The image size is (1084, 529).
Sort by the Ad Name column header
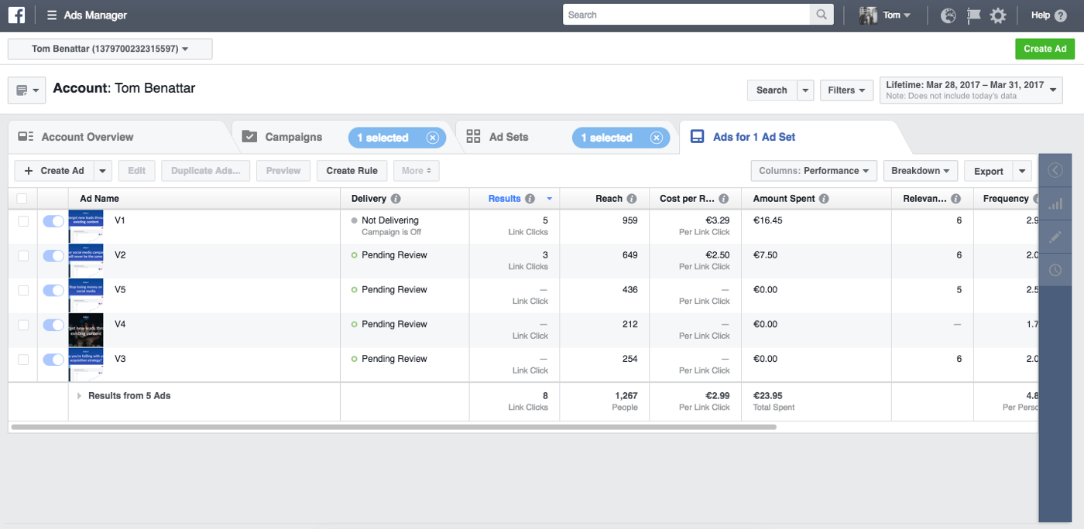click(x=99, y=199)
